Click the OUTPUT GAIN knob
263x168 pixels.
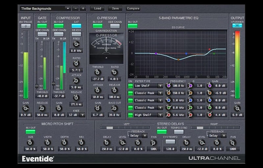click(237, 108)
